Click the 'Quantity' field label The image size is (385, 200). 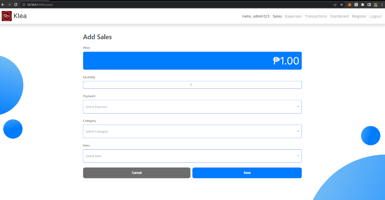coord(89,77)
